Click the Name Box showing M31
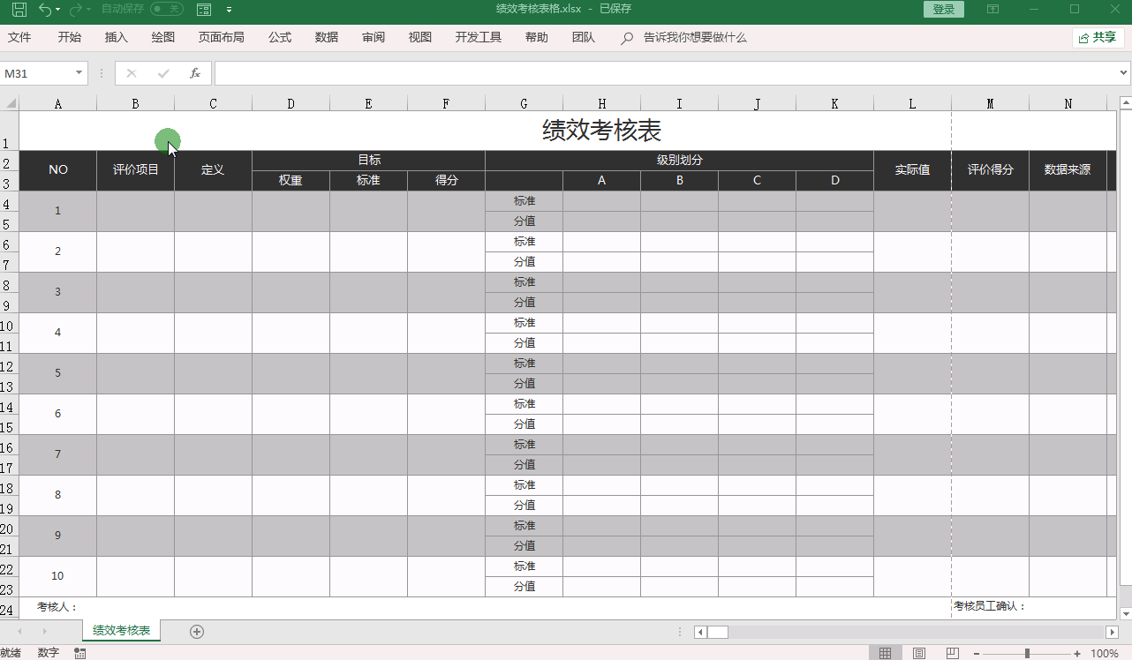This screenshot has height=660, width=1132. point(37,73)
